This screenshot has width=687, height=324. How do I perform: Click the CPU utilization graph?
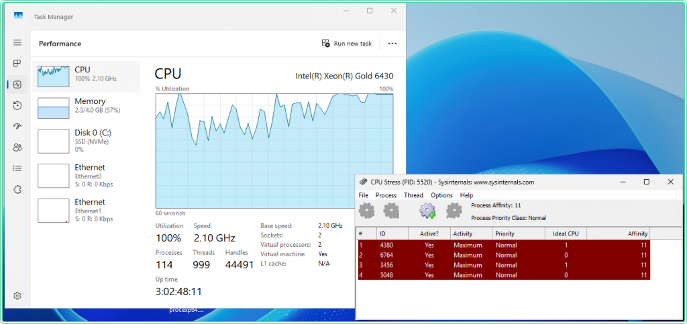(x=274, y=150)
